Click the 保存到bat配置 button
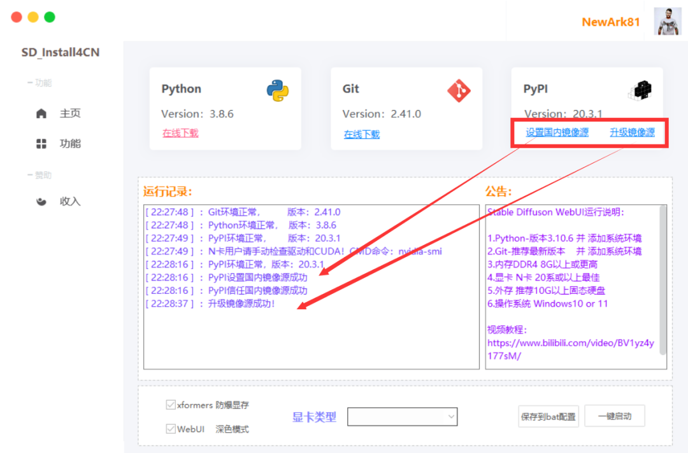 click(x=548, y=416)
